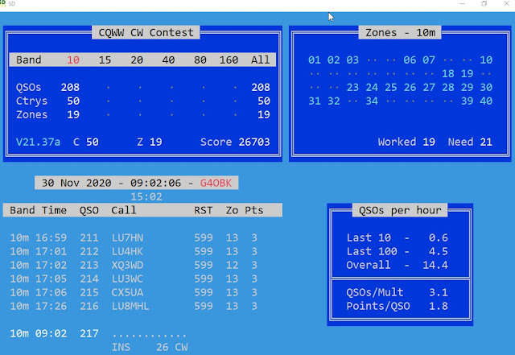This screenshot has width=515, height=355.
Task: Click zone 02 in Zones panel
Action: [x=333, y=60]
